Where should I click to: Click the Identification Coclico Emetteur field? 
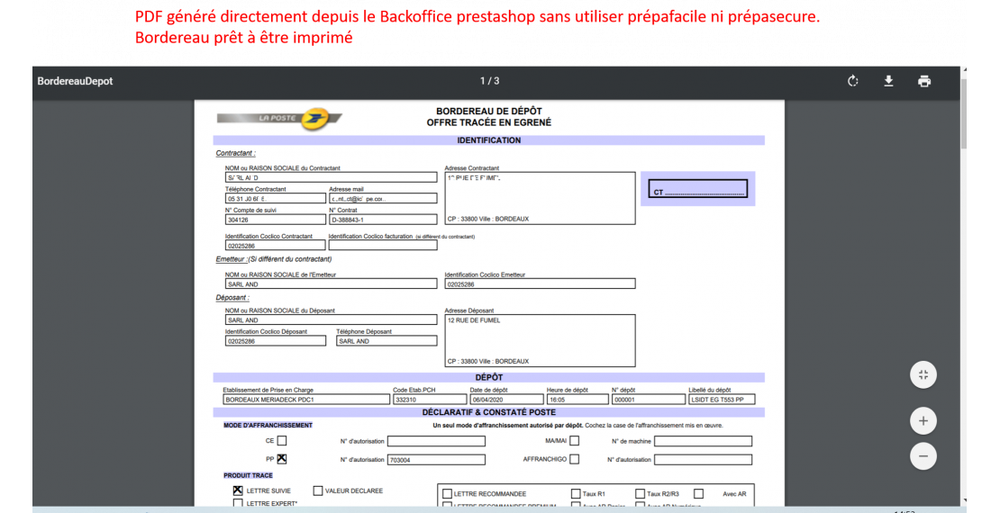click(x=541, y=284)
